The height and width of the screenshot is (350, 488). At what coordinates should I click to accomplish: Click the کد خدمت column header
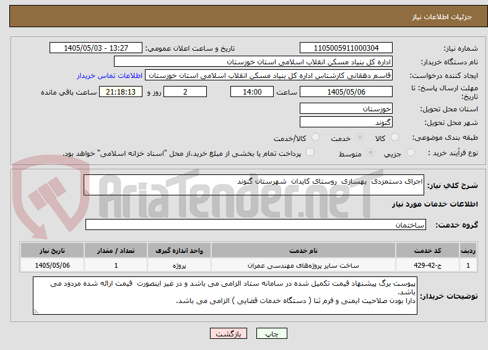[428, 250]
